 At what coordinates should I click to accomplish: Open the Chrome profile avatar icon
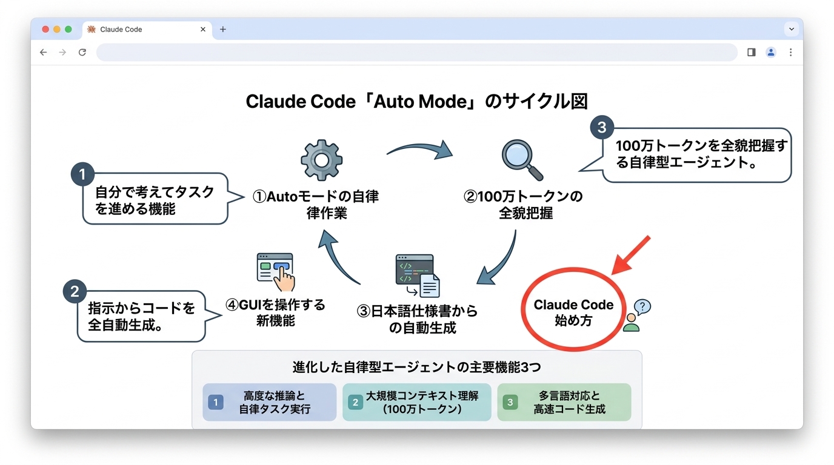[x=770, y=52]
